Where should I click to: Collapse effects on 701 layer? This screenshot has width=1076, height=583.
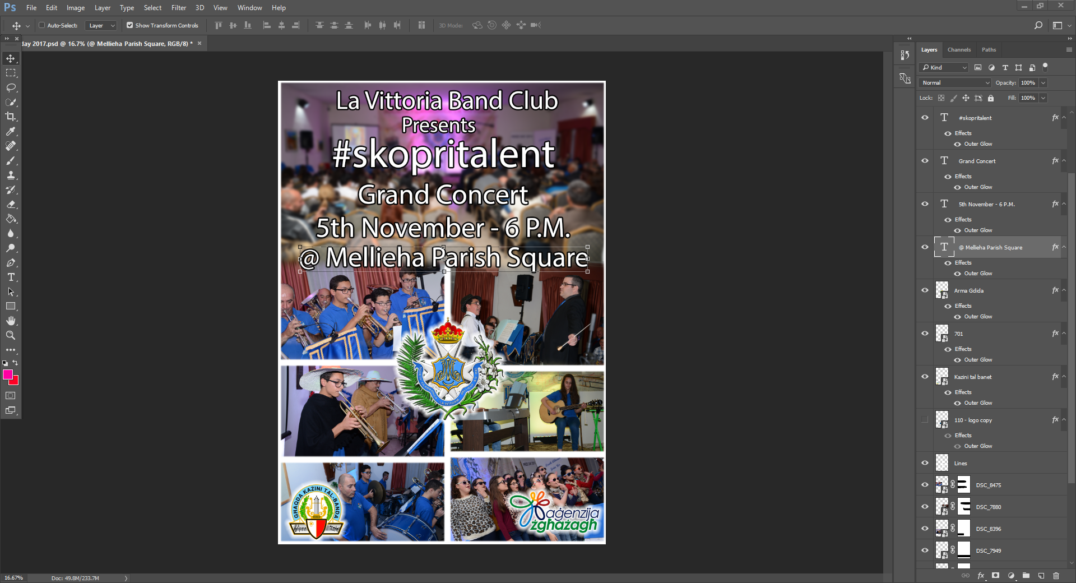pos(1064,334)
